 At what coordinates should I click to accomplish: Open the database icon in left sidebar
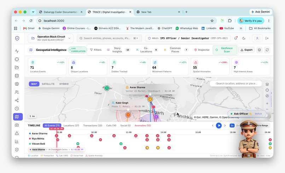[x=17, y=76]
